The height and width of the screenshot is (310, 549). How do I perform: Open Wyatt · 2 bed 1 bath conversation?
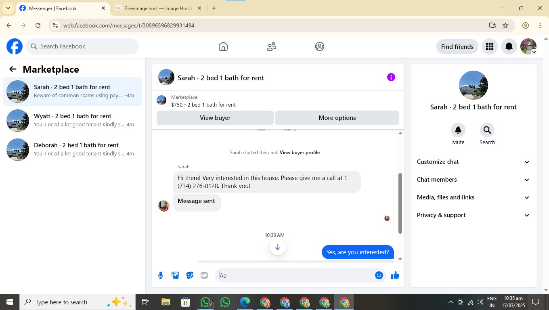[x=73, y=121]
